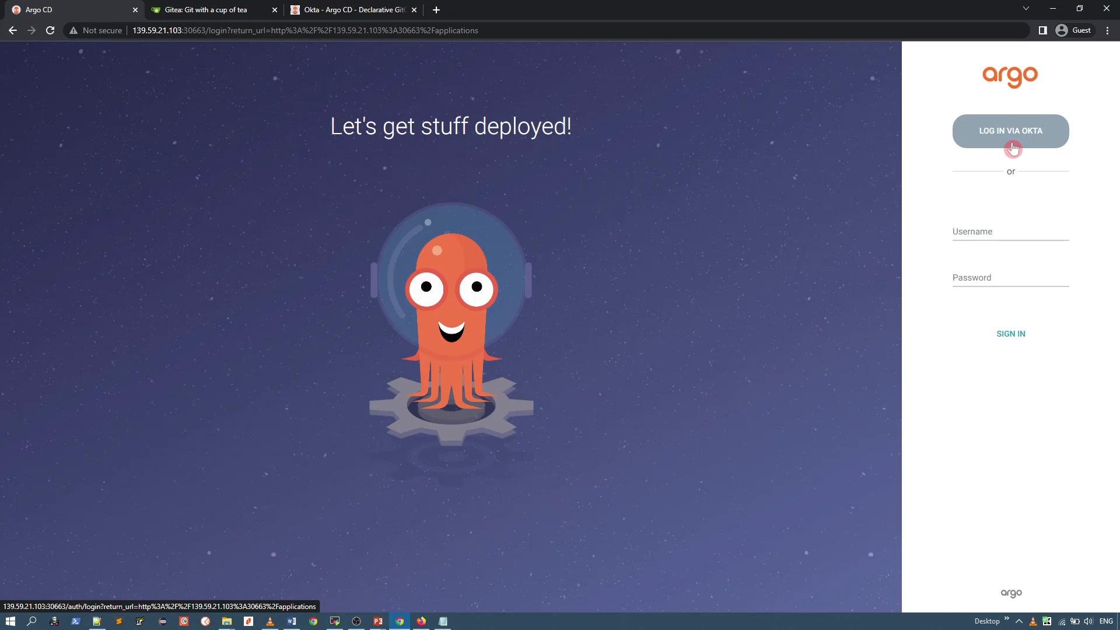Click the battery status tray icon
The image size is (1120, 630).
[1074, 621]
